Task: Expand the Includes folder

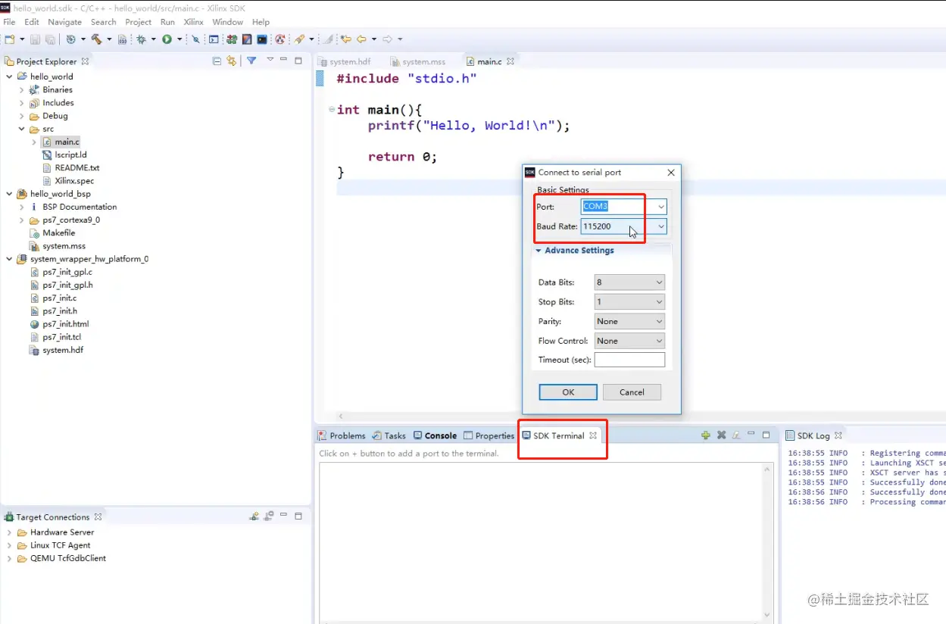Action: coord(22,103)
